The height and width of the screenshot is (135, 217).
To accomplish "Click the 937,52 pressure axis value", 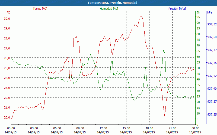I will 212,24.
